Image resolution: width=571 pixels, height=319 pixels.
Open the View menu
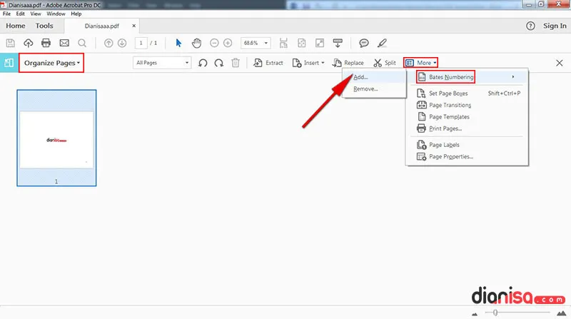(35, 14)
